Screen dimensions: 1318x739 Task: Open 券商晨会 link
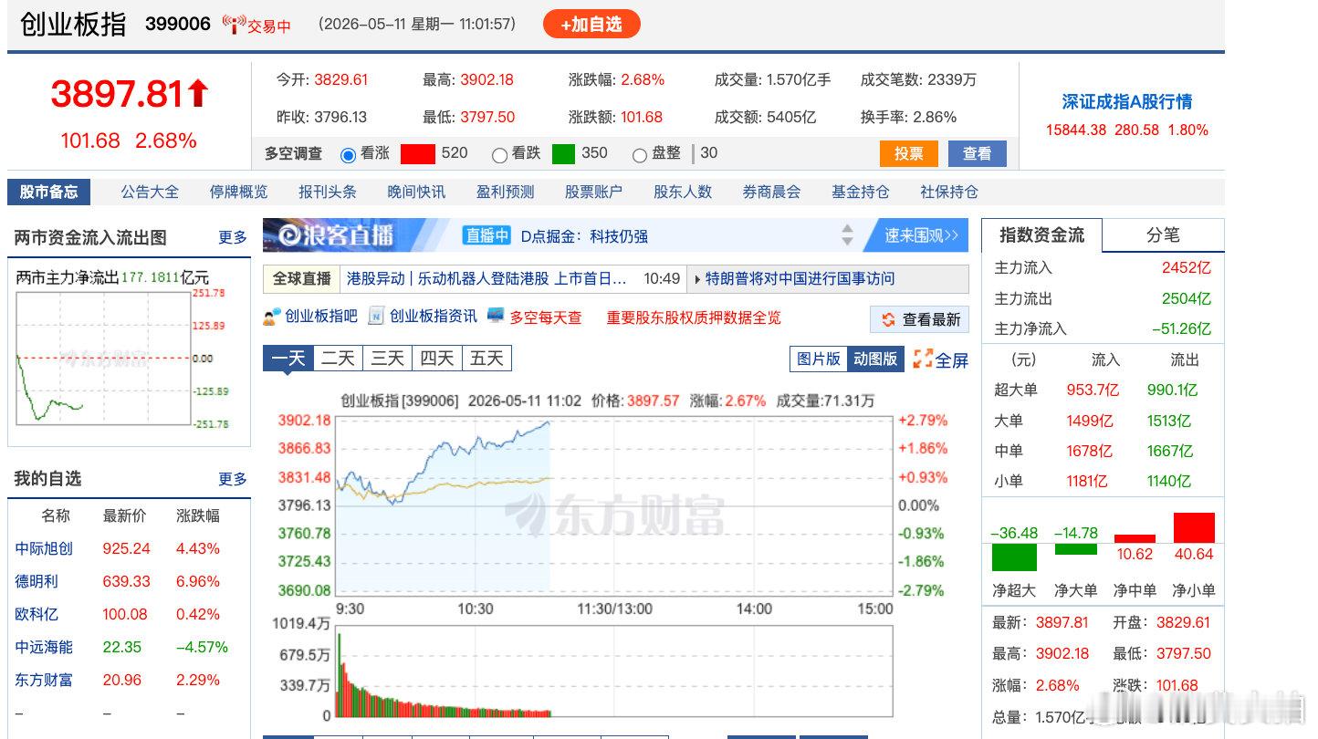click(x=771, y=192)
